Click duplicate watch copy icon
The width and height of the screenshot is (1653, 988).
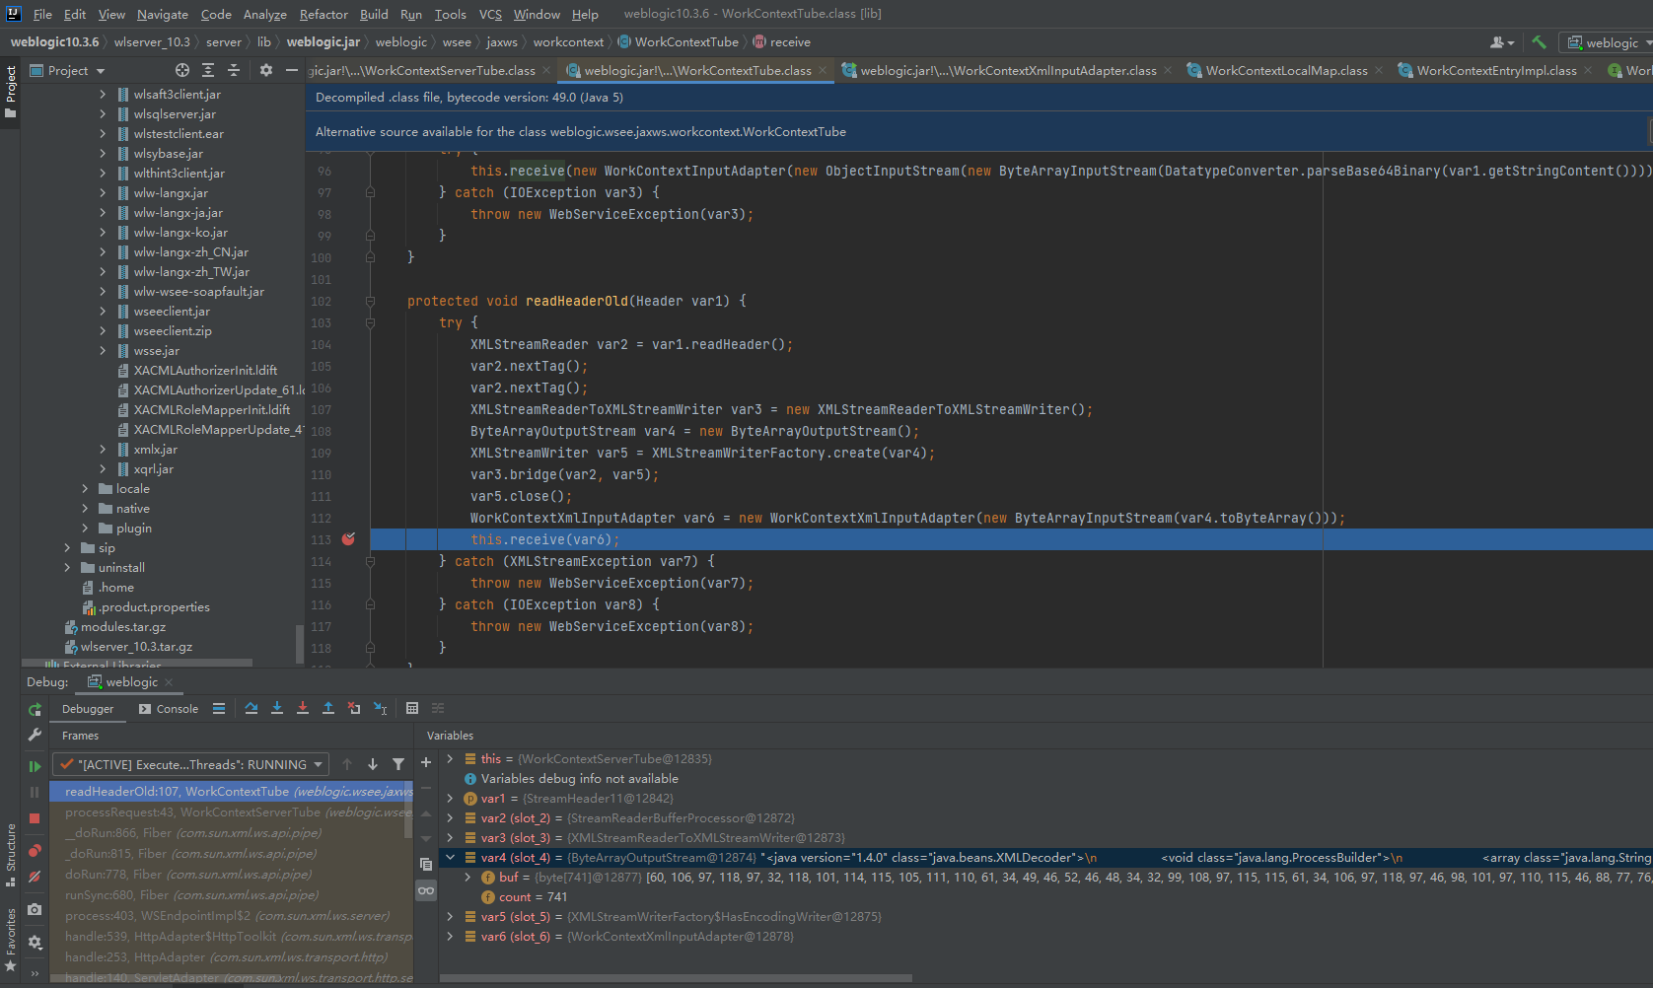[x=426, y=864]
